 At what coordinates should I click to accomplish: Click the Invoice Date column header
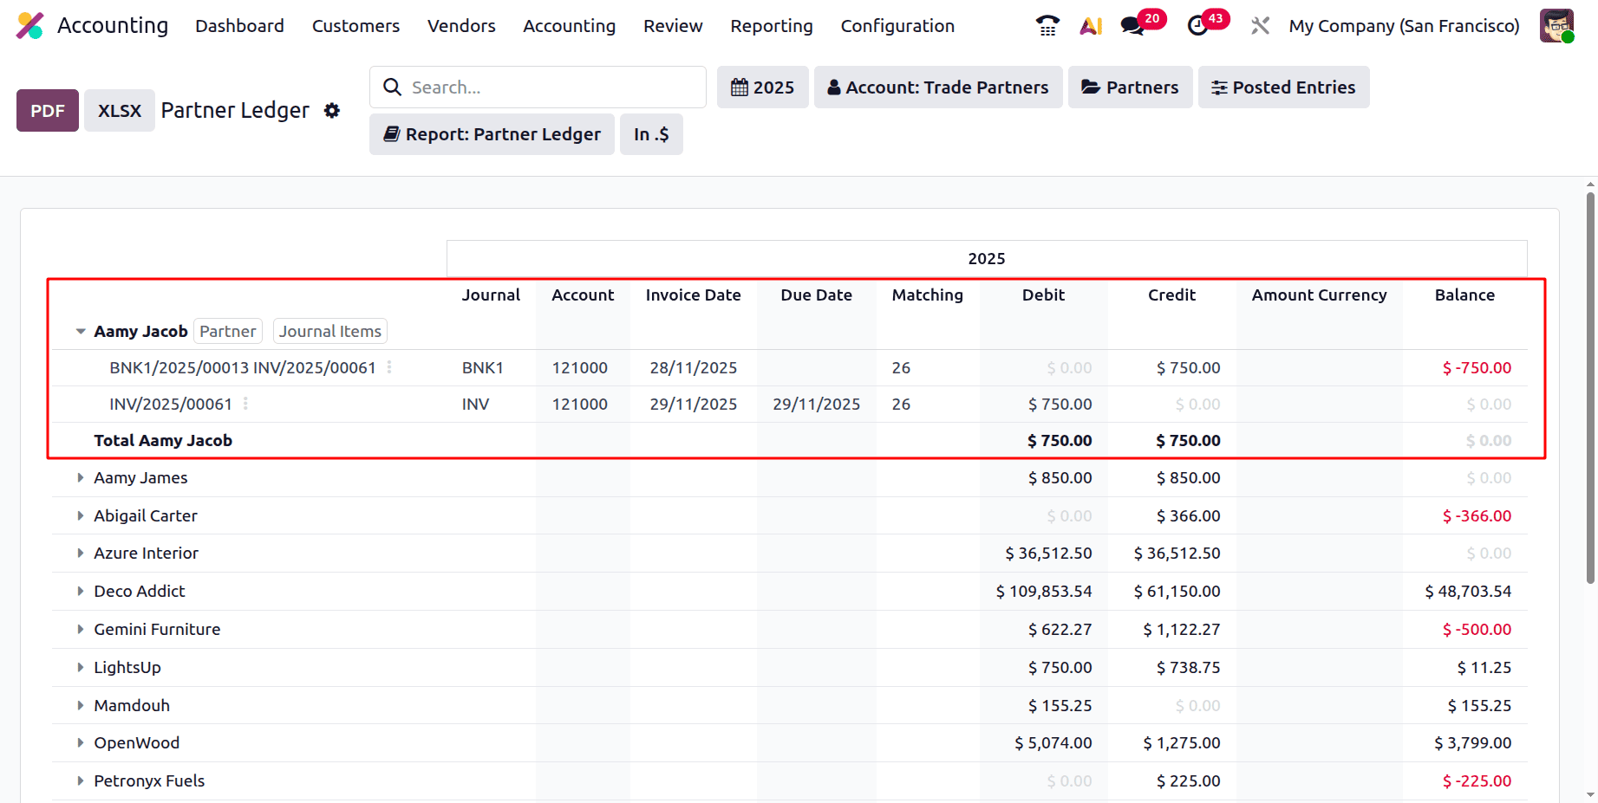tap(693, 295)
